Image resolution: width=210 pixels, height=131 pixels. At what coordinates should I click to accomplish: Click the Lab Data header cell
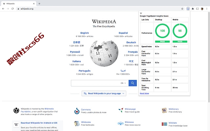145,20
